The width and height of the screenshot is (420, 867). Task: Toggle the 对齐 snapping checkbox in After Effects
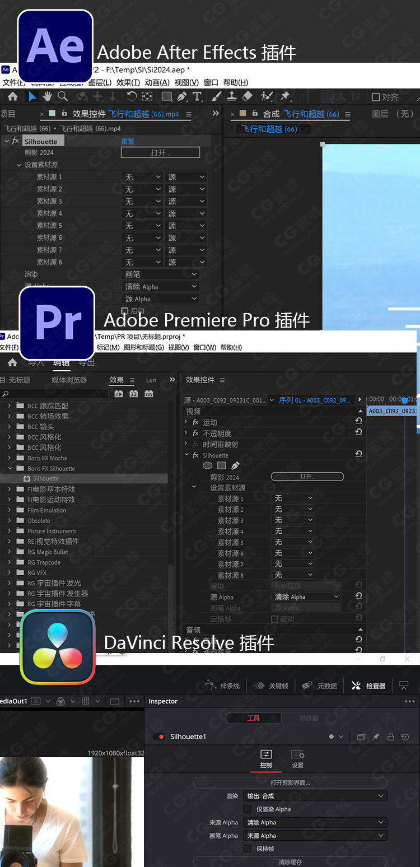tap(376, 97)
